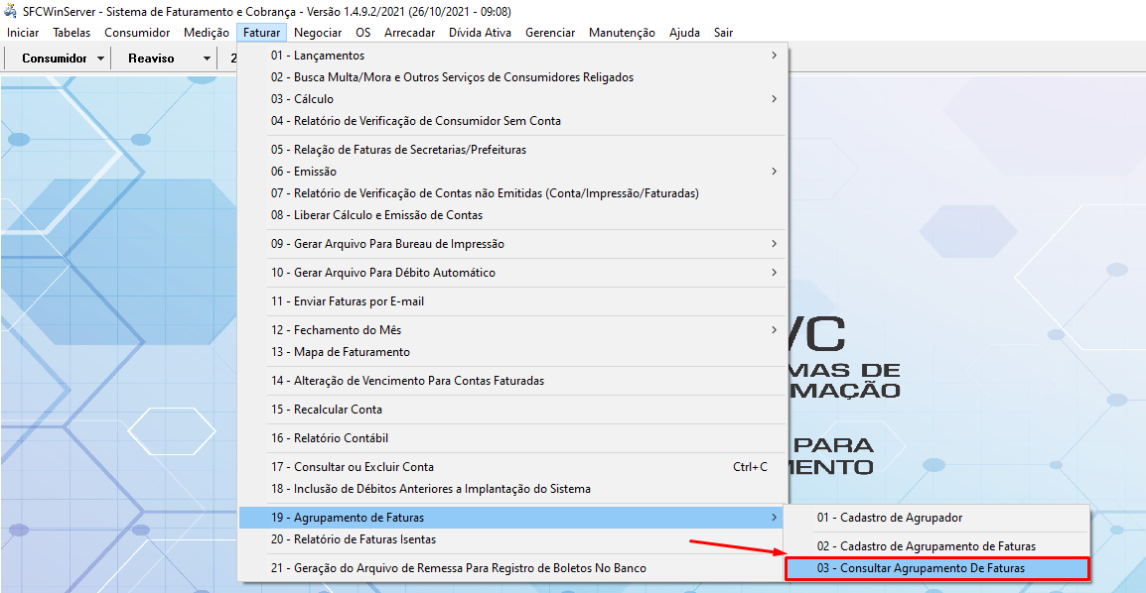The image size is (1146, 593).
Task: Select 20 - Relatório de Faturas Isentas
Action: point(353,539)
